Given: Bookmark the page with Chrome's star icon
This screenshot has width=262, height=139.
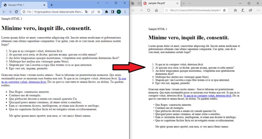Looking at the screenshot, I should point(99,12).
